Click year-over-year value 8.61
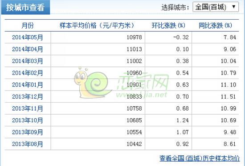Image resolution: width=245 pixels, height=166 pixels. [x=230, y=144]
